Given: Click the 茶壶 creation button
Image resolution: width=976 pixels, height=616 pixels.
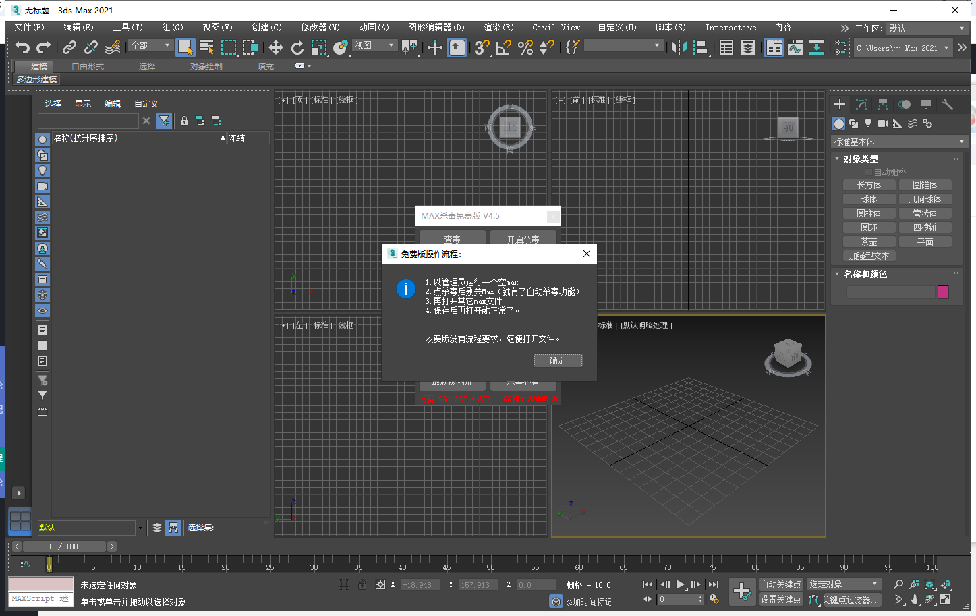Looking at the screenshot, I should coord(869,242).
